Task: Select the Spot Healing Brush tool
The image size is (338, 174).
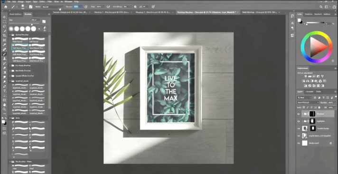Action: pyautogui.click(x=4, y=49)
